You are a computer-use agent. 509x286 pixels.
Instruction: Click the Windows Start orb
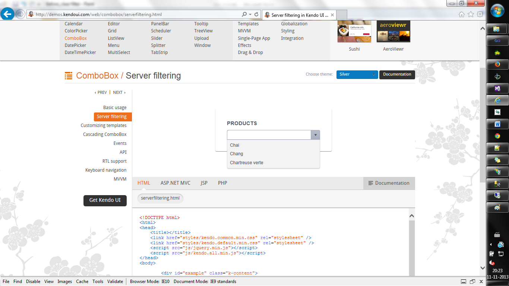(x=497, y=10)
